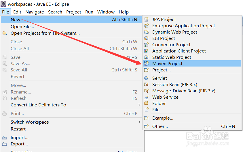Viewport: 243px width, 152px height.
Task: Open the Edit menu
Action: [17, 12]
